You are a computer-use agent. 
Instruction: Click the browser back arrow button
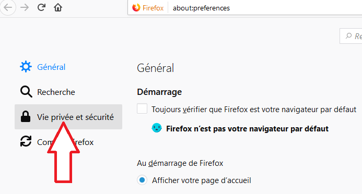[8, 7]
